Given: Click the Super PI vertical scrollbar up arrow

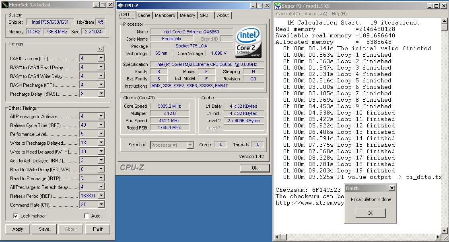Looking at the screenshot, I should click(444, 21).
